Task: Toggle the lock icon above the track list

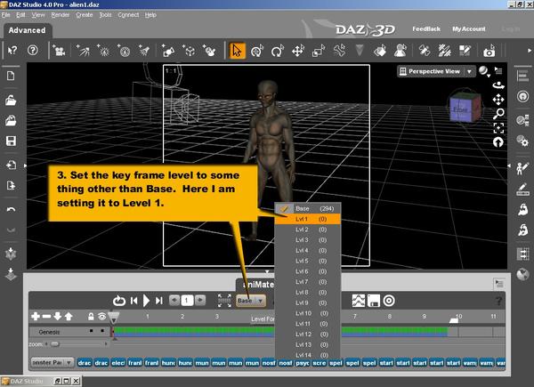Action: (91, 317)
